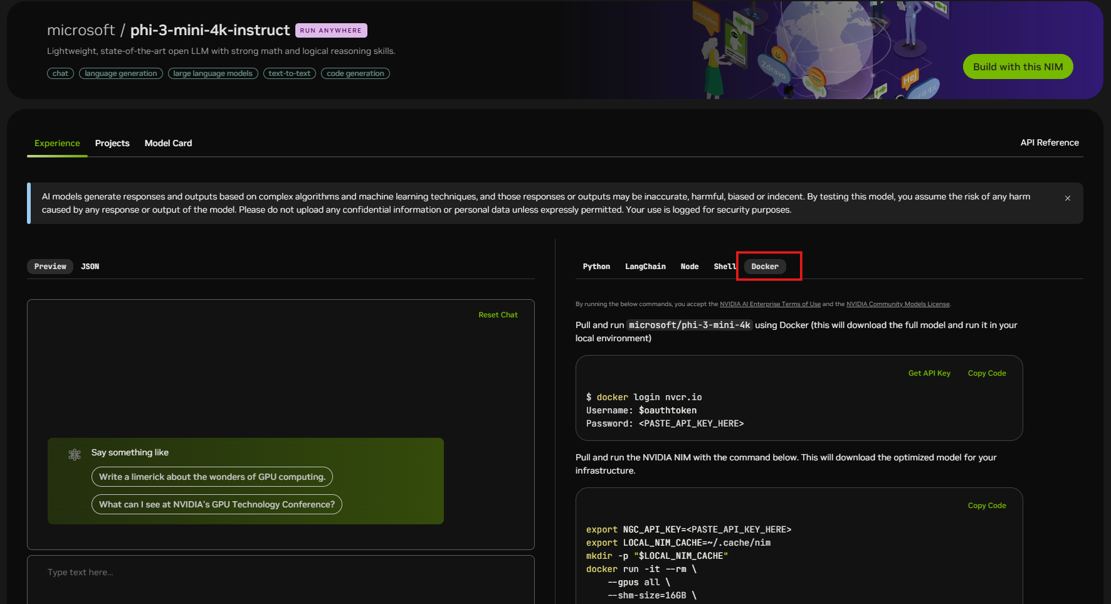
Task: Copy the docker login code block
Action: [986, 373]
